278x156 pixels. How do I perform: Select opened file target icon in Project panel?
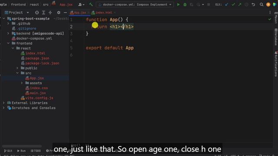(x=37, y=13)
